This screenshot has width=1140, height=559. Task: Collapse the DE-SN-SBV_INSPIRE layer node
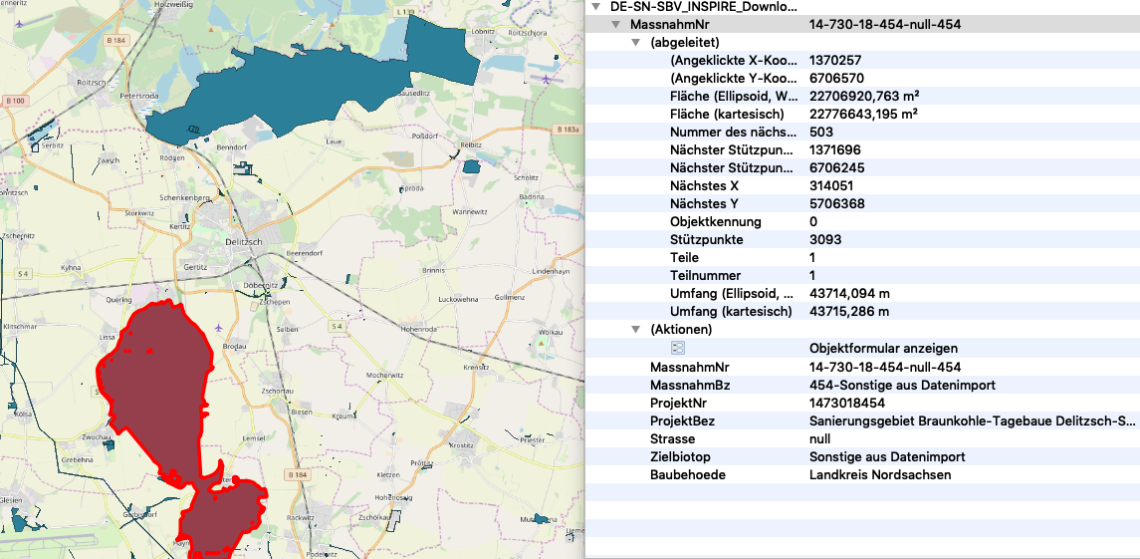click(x=595, y=5)
